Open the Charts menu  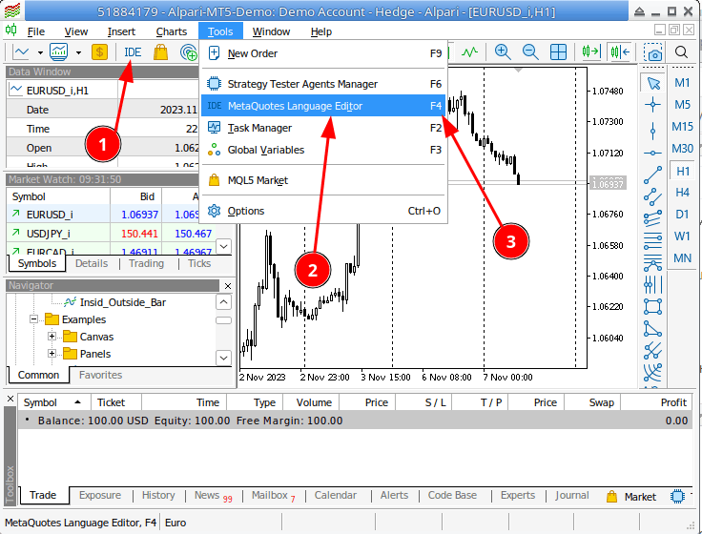click(x=171, y=31)
